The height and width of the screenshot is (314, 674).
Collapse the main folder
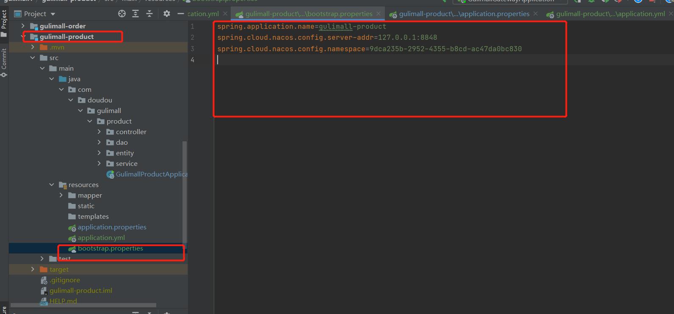point(42,69)
